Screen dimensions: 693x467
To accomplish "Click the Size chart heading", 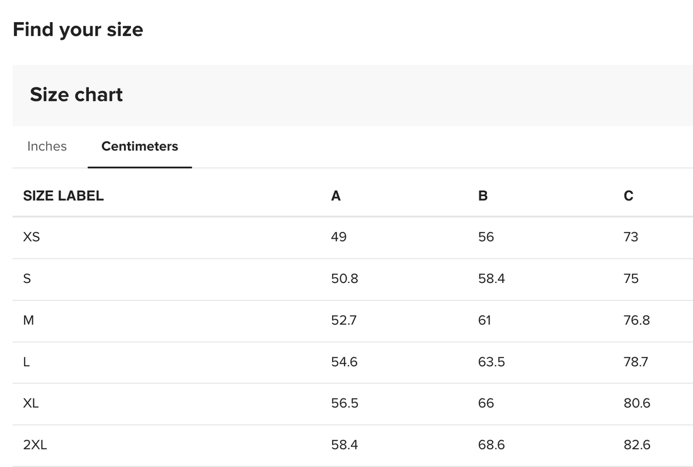I will 76,95.
